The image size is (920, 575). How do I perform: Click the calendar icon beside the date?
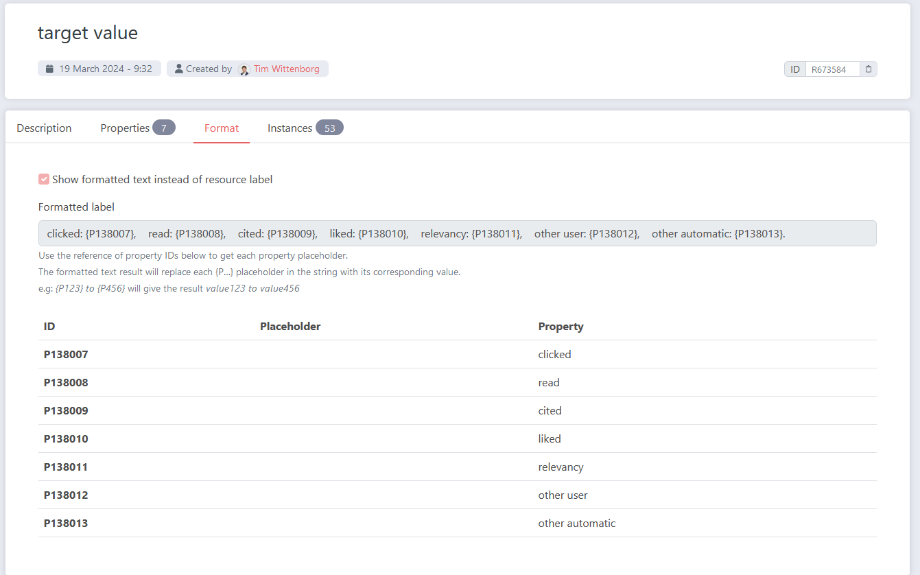pos(49,69)
